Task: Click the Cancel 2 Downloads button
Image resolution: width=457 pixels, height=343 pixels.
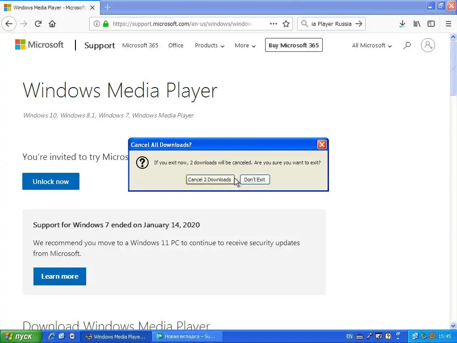Action: 210,180
